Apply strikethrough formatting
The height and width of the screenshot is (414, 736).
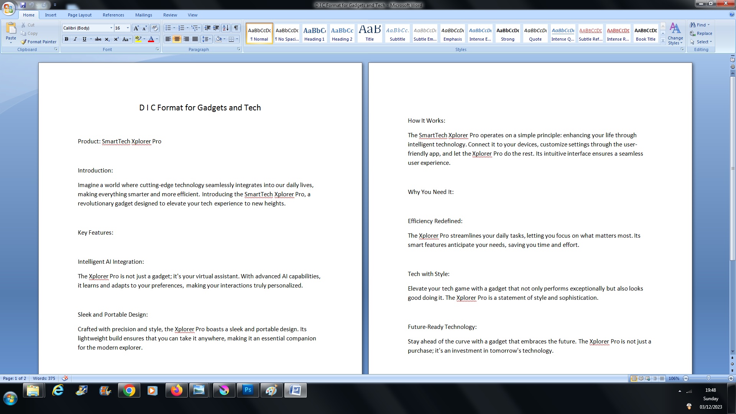pos(98,39)
